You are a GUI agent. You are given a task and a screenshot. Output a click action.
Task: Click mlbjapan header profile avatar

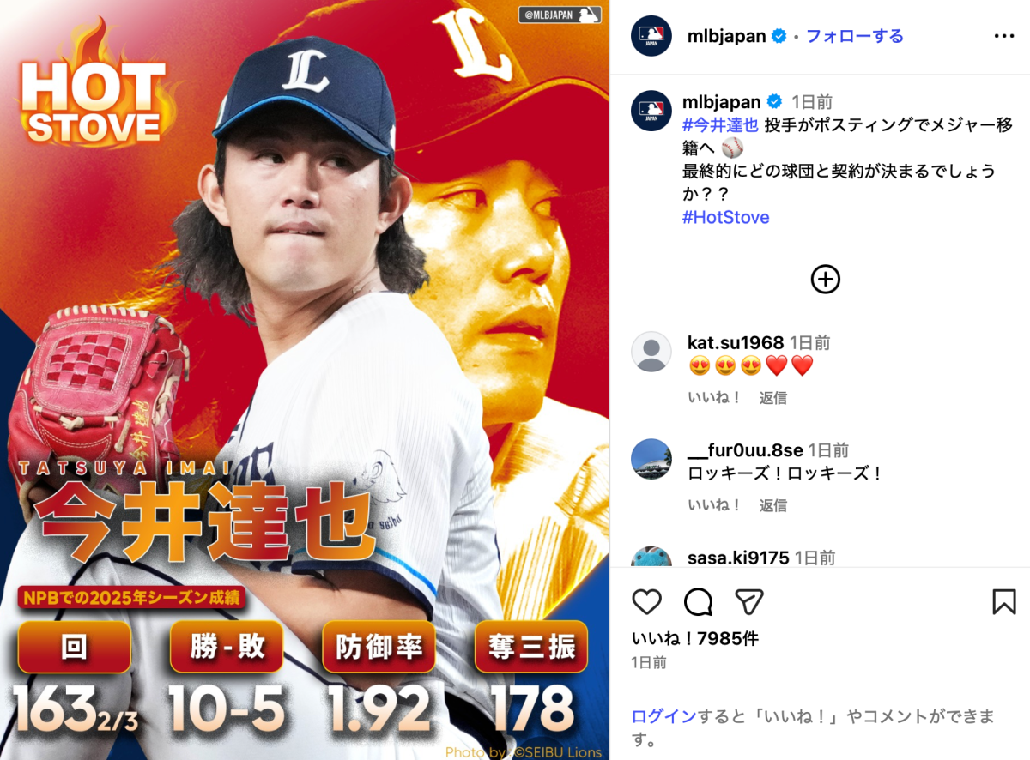651,36
